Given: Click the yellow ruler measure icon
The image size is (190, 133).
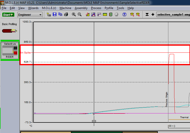Looking at the screenshot, I should point(105,15).
